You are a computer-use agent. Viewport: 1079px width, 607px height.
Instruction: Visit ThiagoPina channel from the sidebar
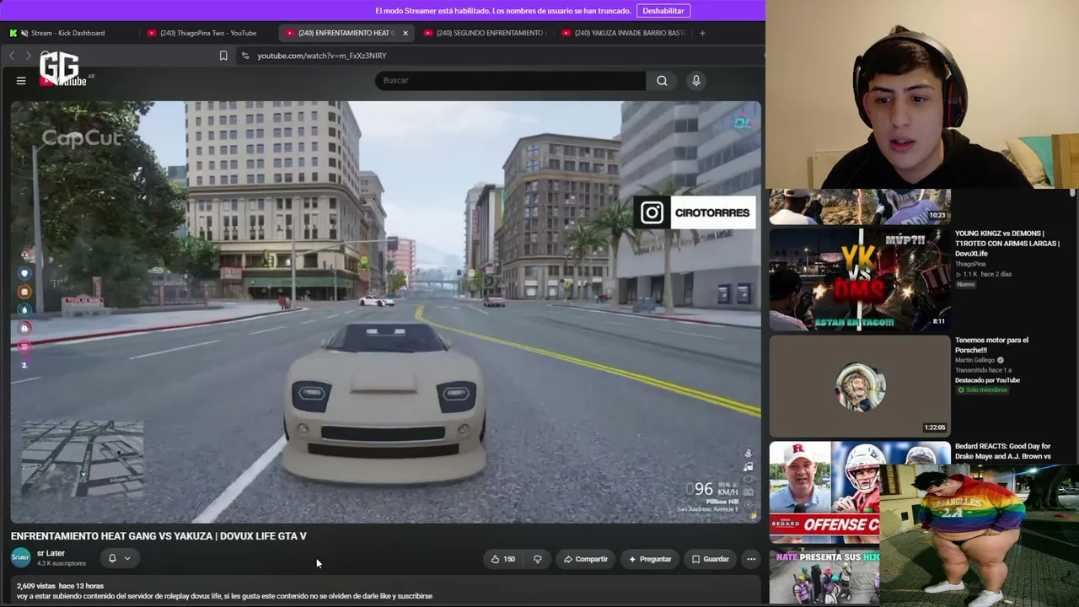970,264
